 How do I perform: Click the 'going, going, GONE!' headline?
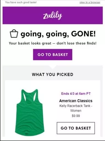[58, 34]
